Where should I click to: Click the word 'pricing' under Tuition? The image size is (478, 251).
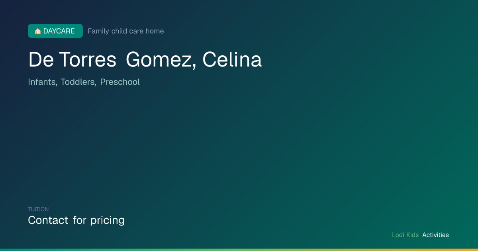(x=108, y=220)
